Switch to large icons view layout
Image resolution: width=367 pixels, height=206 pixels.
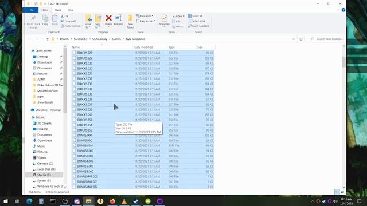pos(342,192)
